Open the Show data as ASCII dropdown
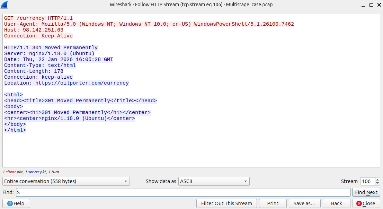This screenshot has width=383, height=209. 214,181
